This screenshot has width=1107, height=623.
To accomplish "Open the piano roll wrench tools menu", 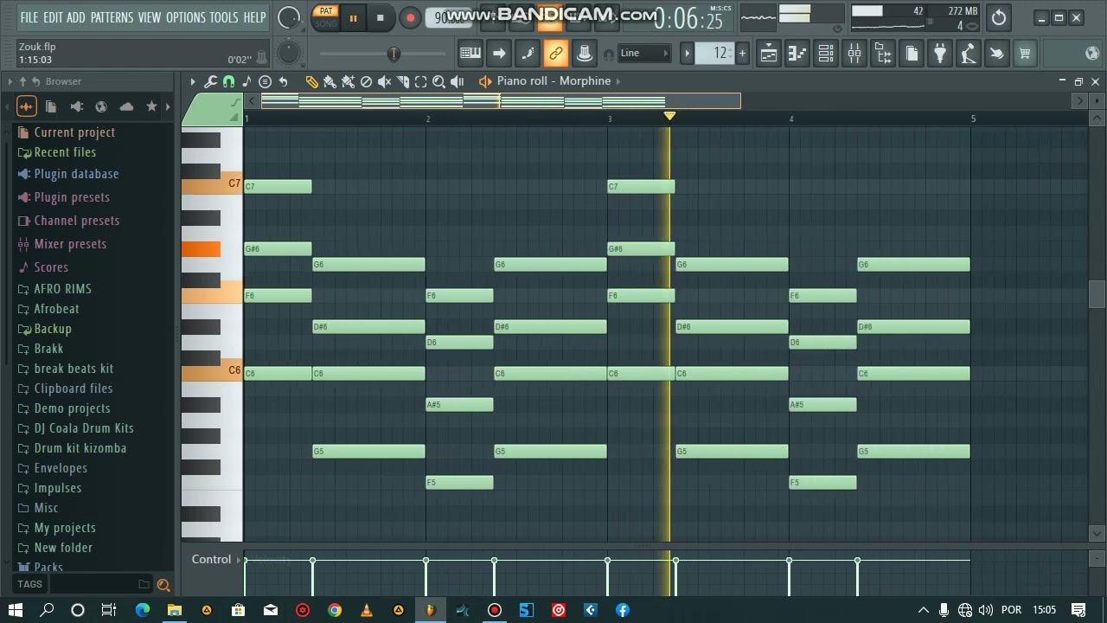I will [210, 81].
